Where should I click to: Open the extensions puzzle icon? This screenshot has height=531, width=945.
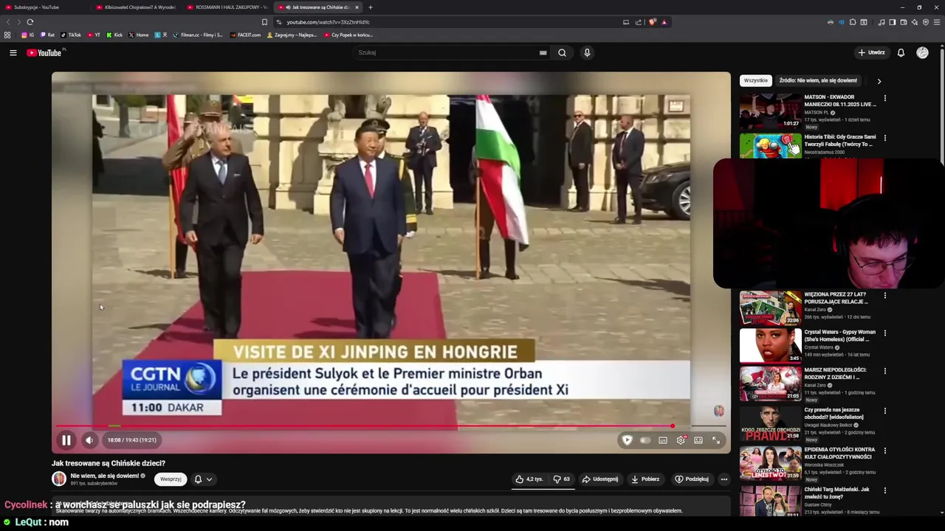point(853,22)
